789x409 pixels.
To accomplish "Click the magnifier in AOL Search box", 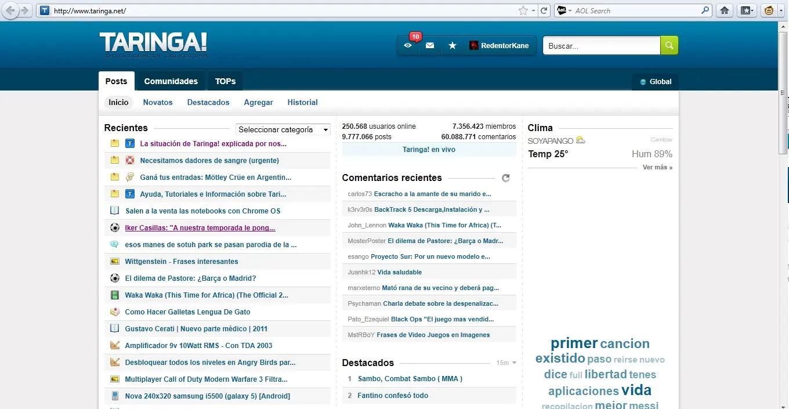I will [705, 10].
